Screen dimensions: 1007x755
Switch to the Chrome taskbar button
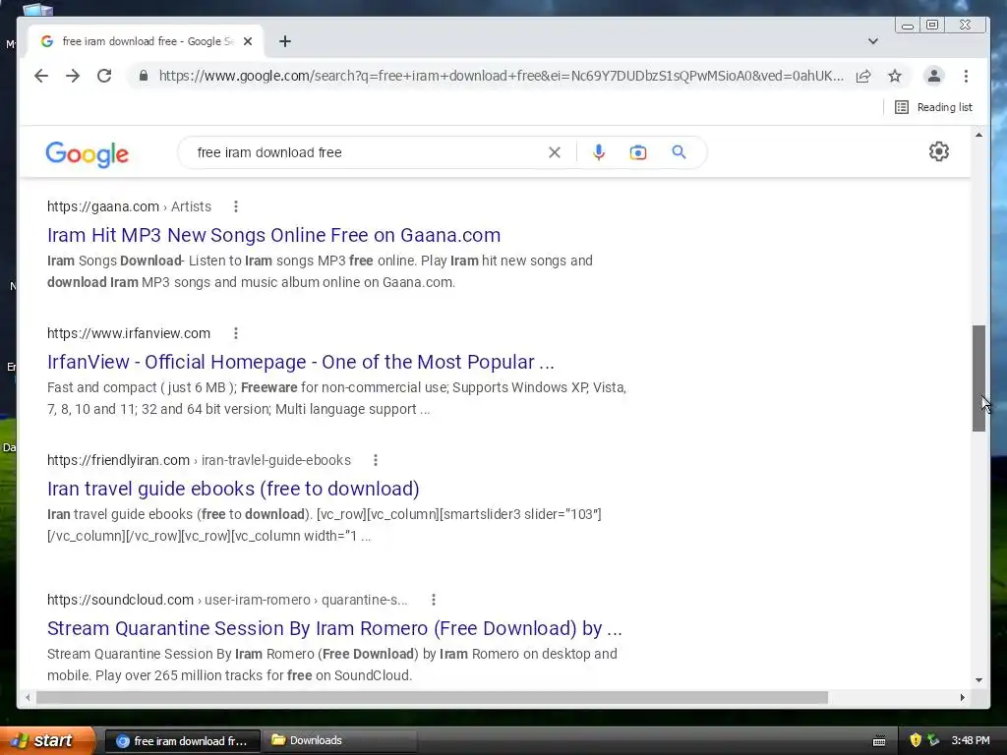(182, 741)
